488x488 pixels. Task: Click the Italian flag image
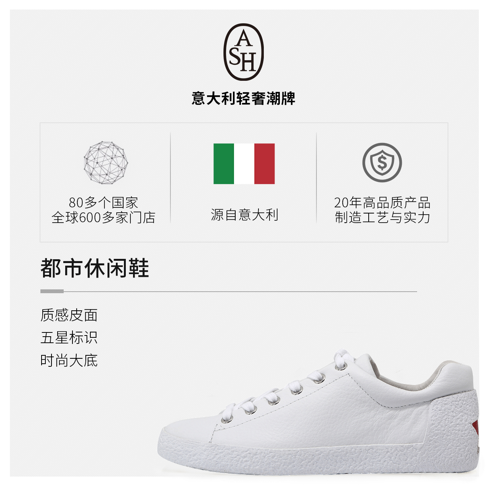point(244,164)
